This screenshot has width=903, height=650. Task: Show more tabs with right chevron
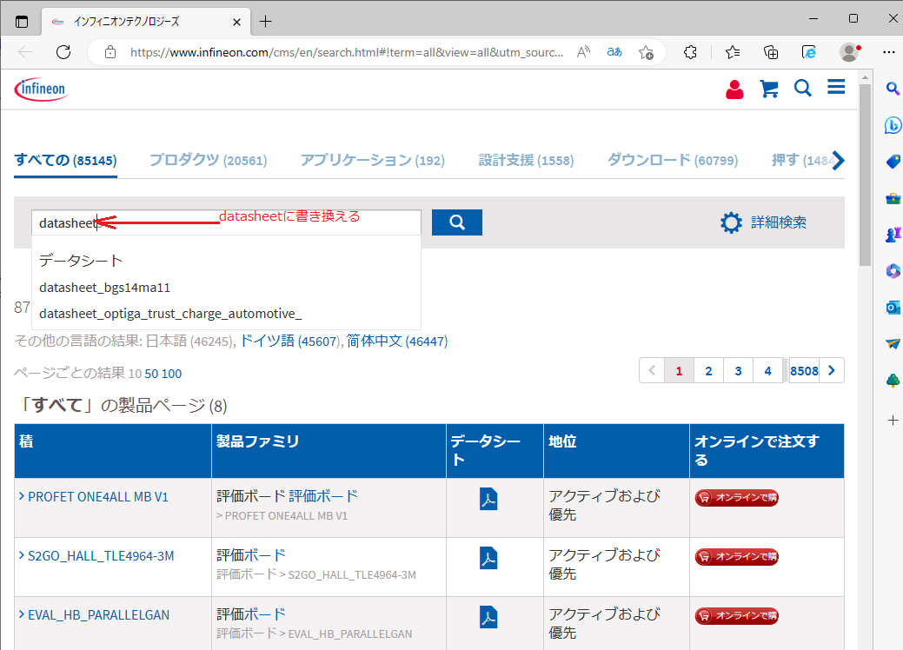point(839,161)
